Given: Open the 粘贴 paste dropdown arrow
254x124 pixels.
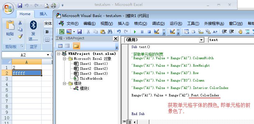Looking at the screenshot, I should pos(10,39).
